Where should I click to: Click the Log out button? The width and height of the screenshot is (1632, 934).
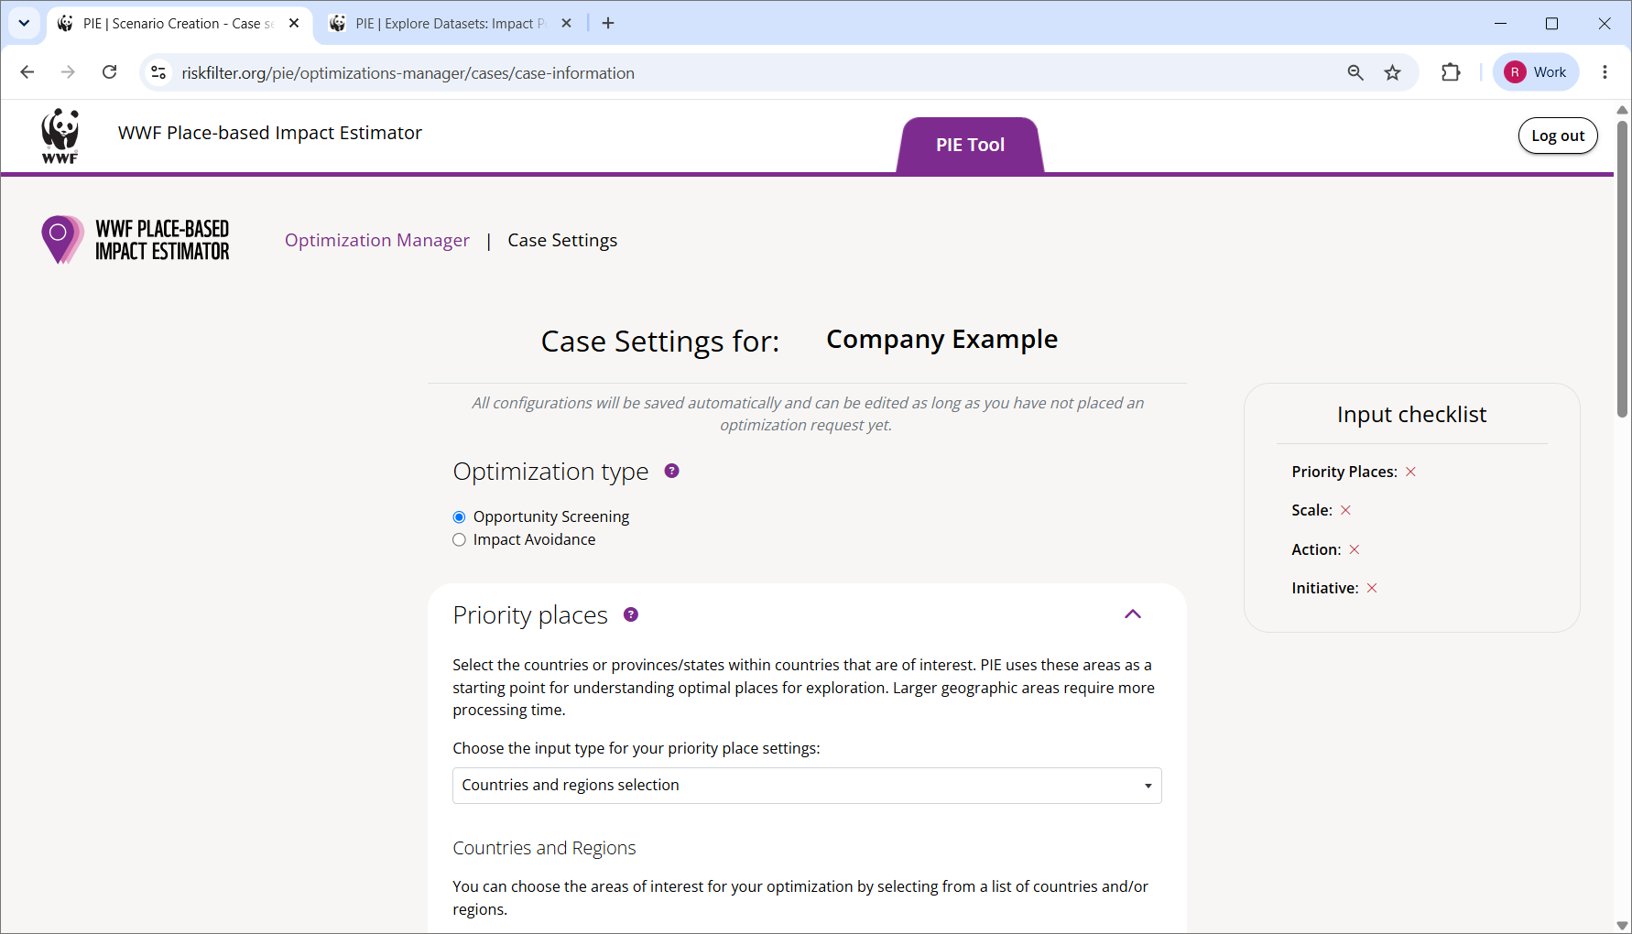pyautogui.click(x=1558, y=136)
